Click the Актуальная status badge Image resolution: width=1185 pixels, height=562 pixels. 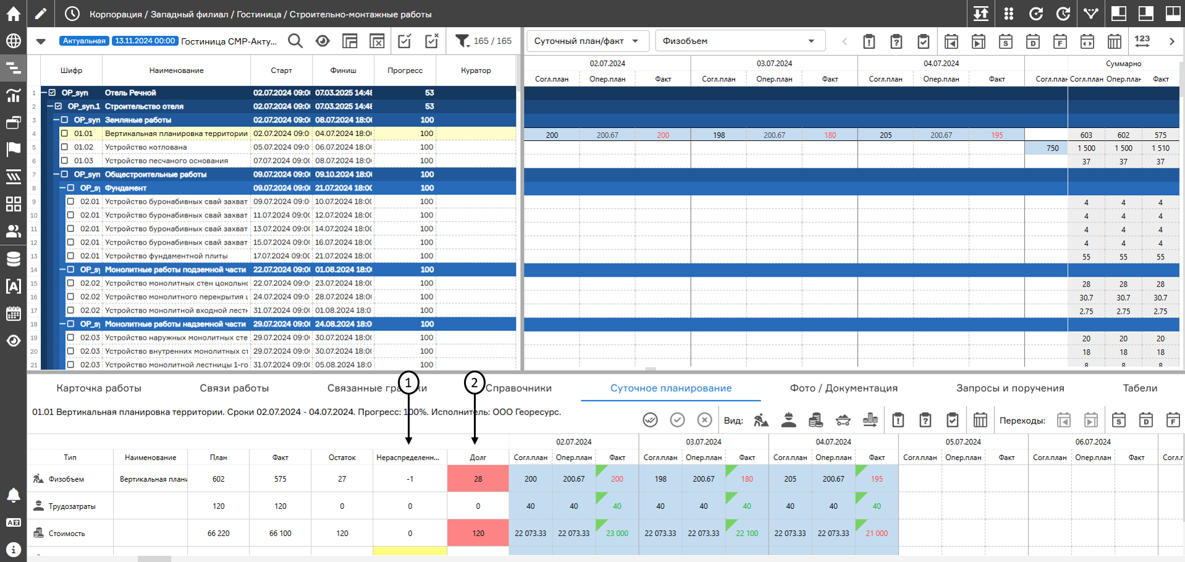click(84, 41)
